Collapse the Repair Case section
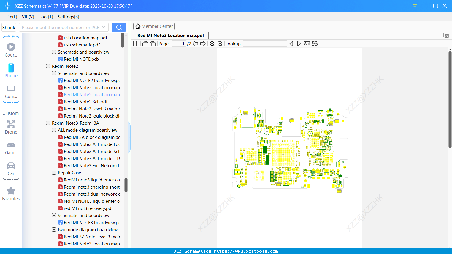This screenshot has width=452, height=254. pyautogui.click(x=54, y=173)
